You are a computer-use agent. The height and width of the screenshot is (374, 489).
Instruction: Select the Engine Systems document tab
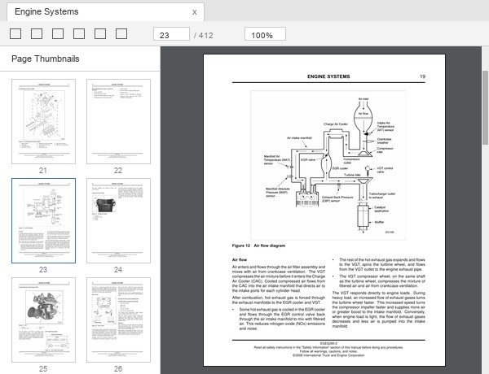105,12
